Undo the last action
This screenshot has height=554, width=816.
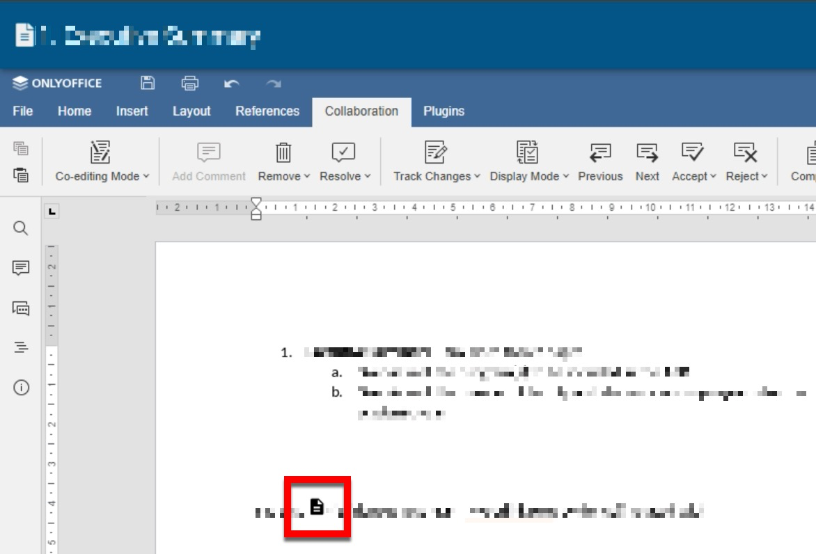click(x=232, y=84)
